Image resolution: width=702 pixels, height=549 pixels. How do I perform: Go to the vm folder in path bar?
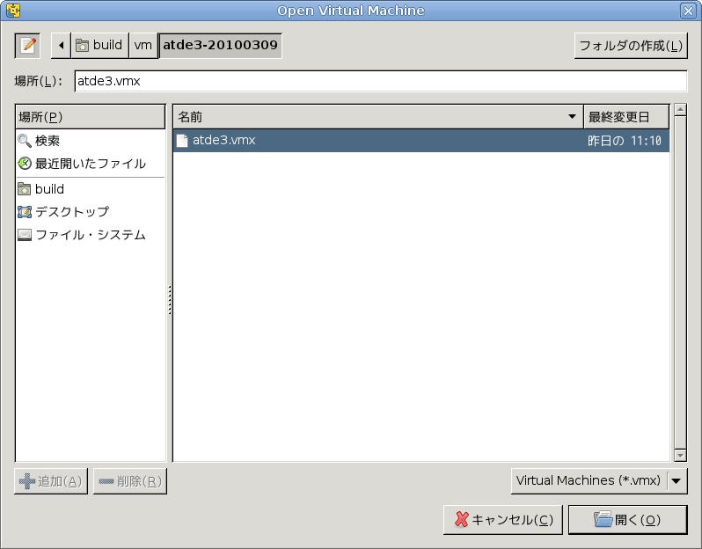click(x=143, y=45)
